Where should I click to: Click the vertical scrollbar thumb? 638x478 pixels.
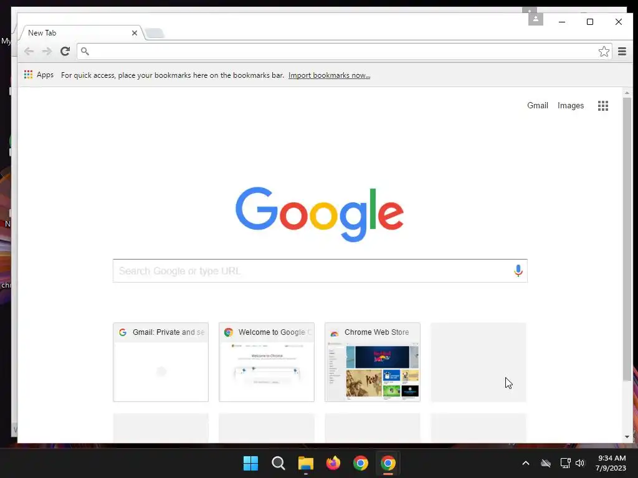[627, 239]
